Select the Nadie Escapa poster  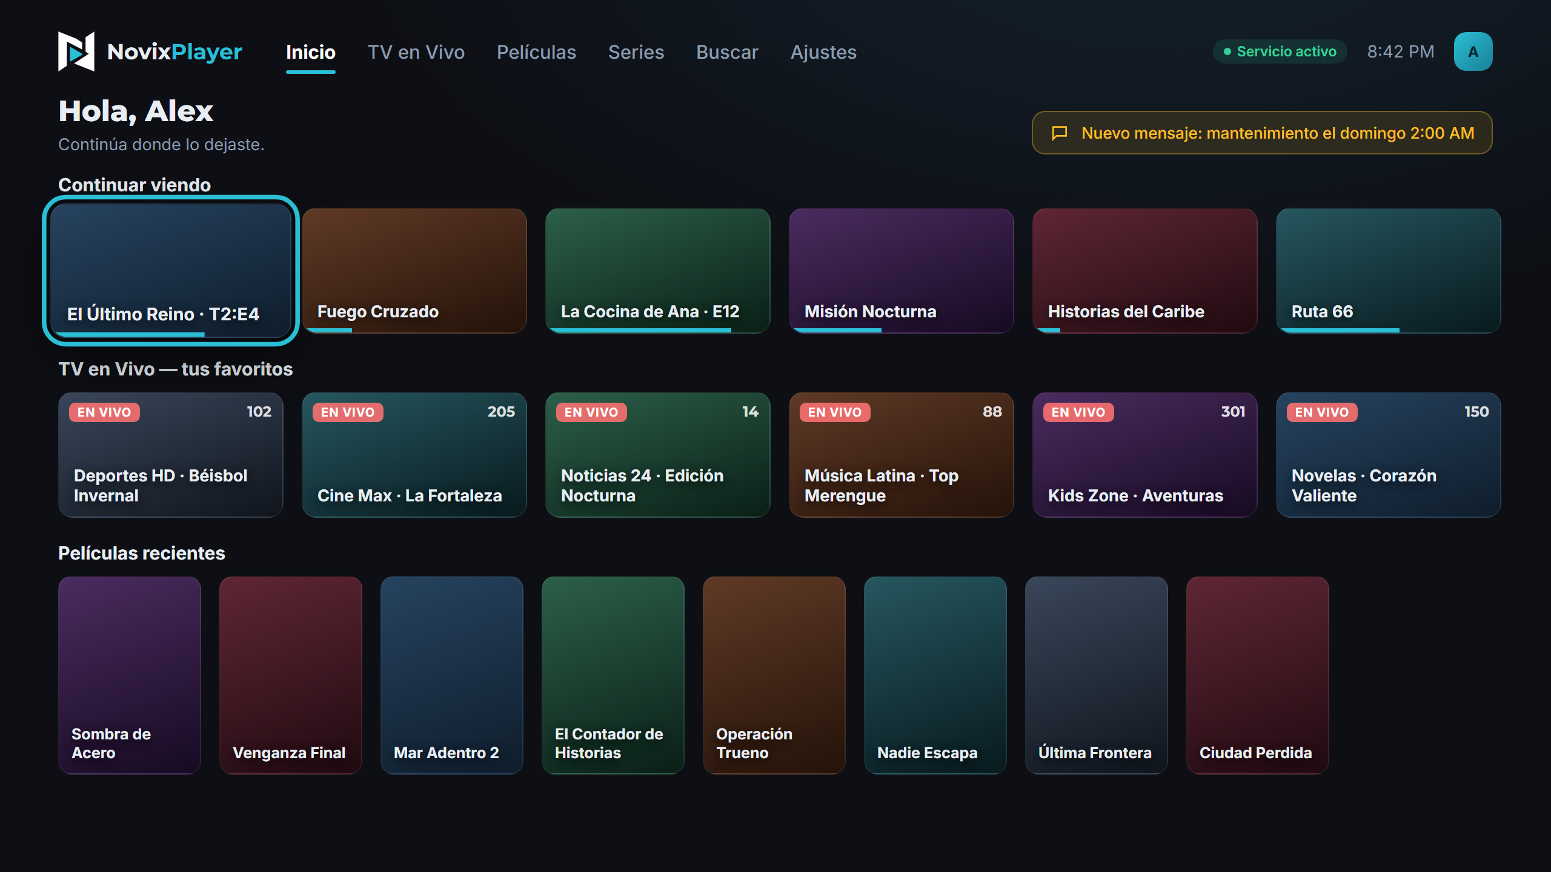pos(935,675)
